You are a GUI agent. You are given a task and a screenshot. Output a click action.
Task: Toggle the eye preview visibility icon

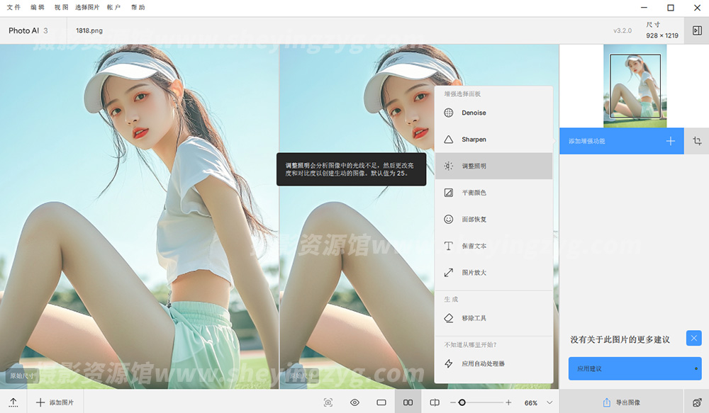[354, 402]
